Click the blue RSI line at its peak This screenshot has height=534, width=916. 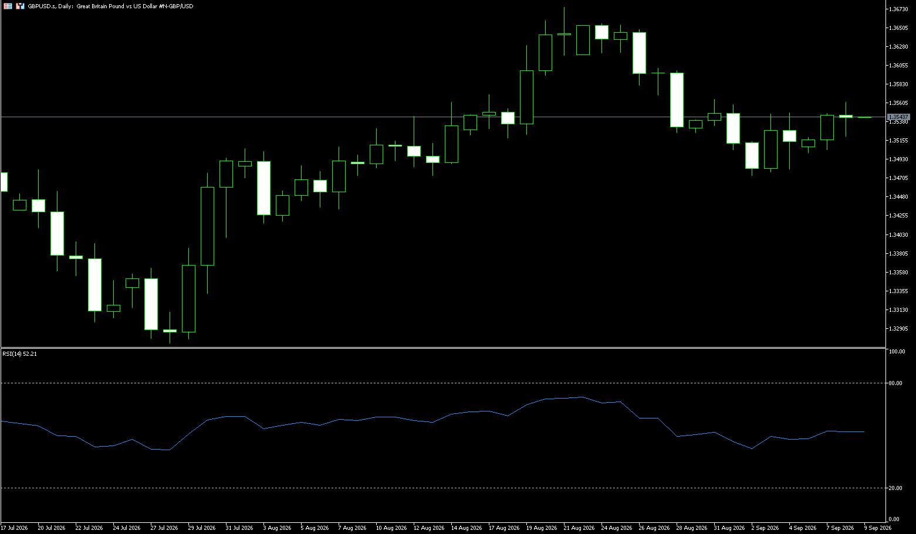[581, 397]
